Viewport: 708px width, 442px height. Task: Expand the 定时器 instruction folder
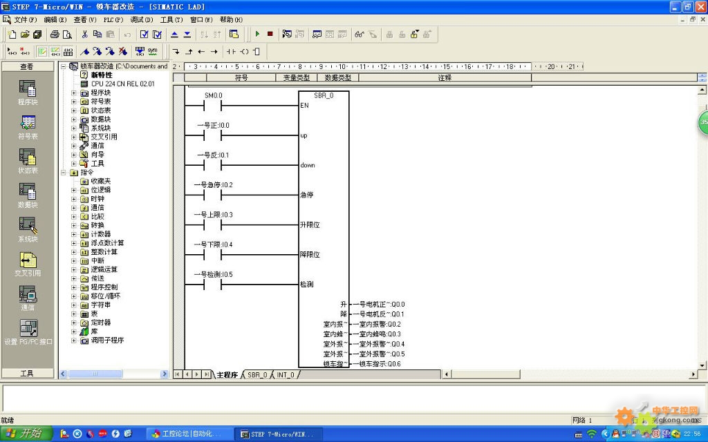click(73, 323)
